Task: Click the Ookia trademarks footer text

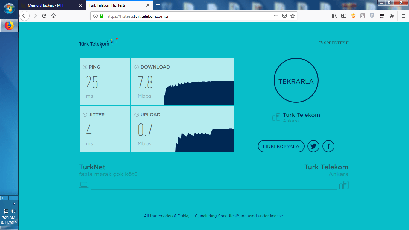Action: point(214,216)
